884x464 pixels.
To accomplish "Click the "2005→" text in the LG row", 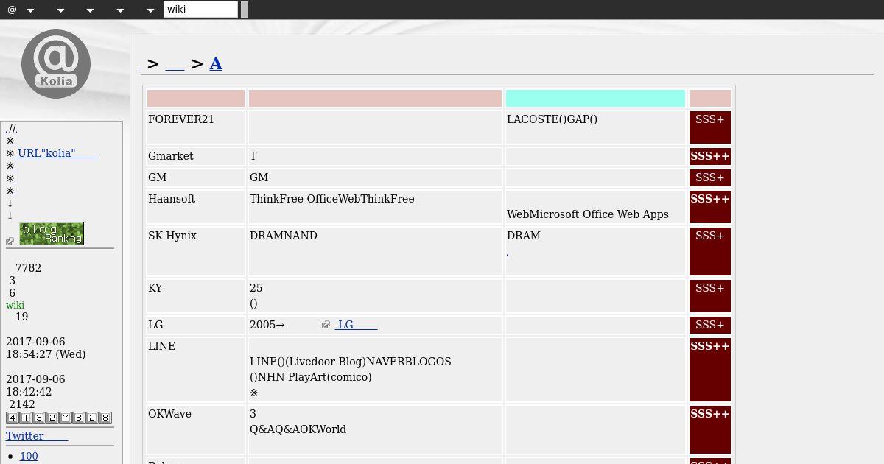I will pyautogui.click(x=267, y=325).
